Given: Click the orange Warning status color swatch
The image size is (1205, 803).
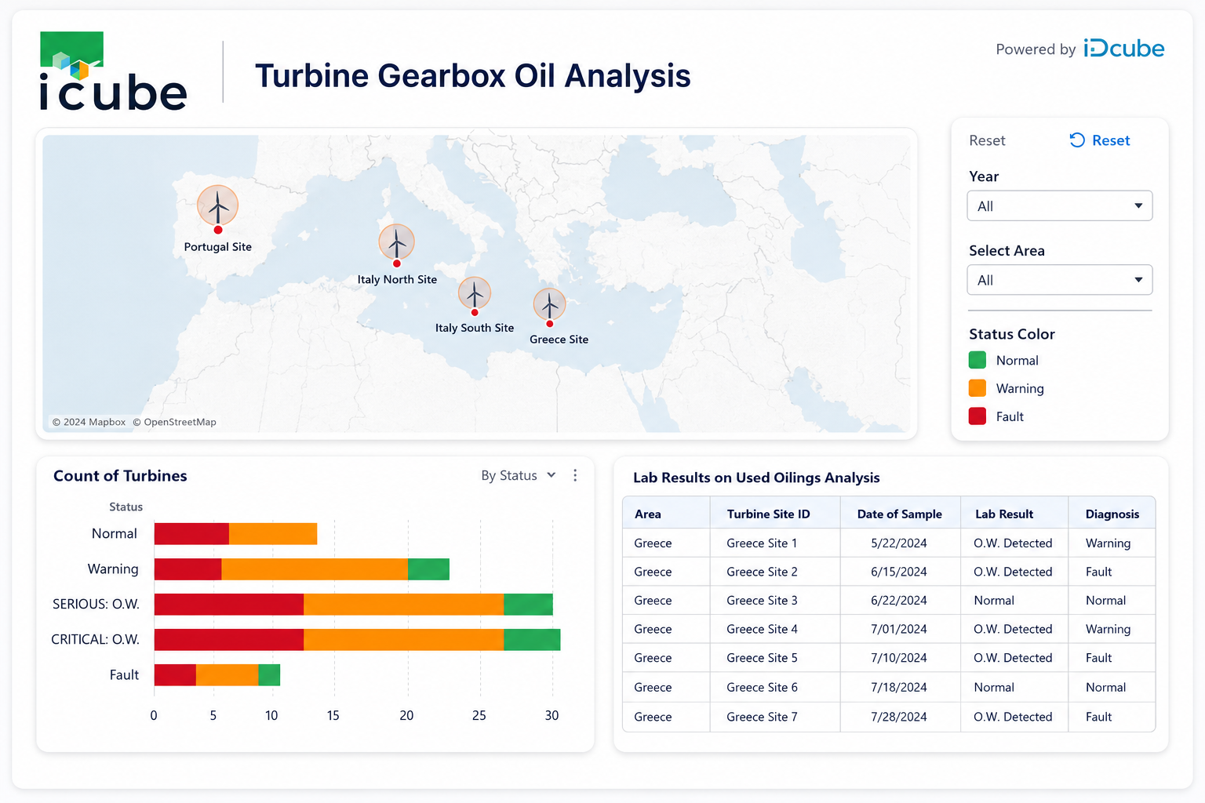Looking at the screenshot, I should (x=977, y=388).
